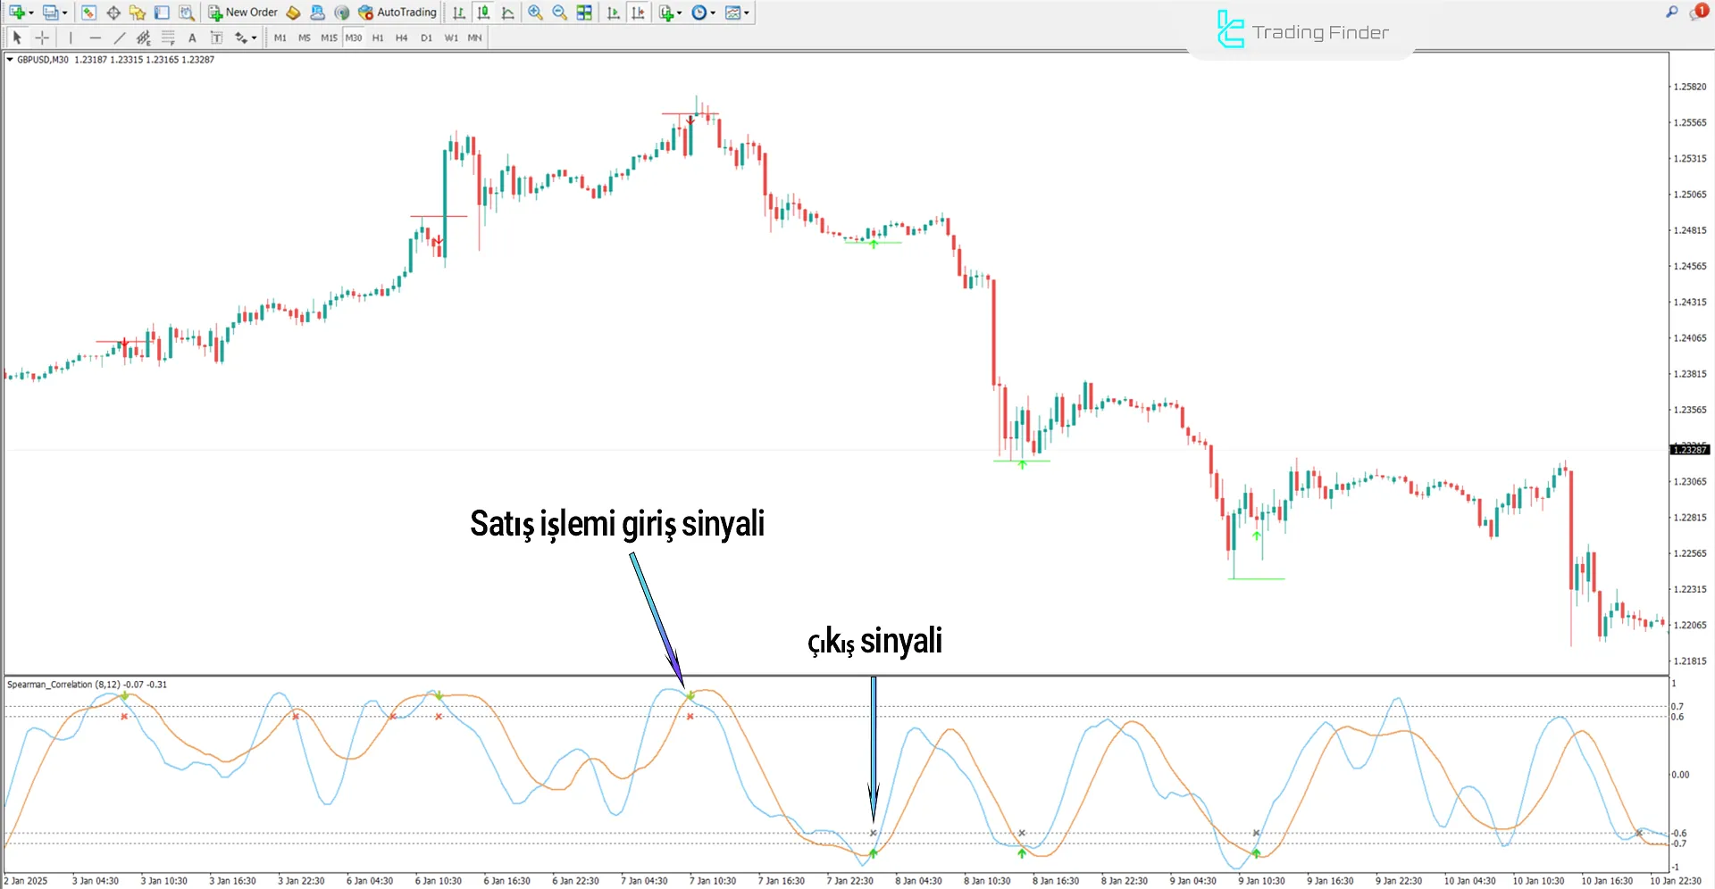The height and width of the screenshot is (889, 1715).
Task: Toggle AutoTrading on
Action: 397,12
